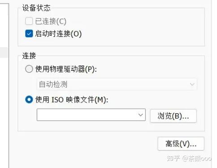
Task: Check the 已连接(C) checkbox
Action: [x=29, y=21]
